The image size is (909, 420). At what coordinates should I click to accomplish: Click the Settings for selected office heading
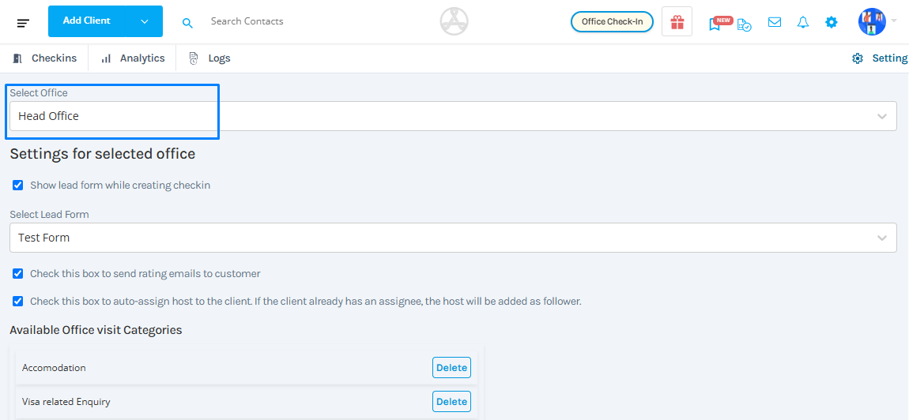(x=103, y=154)
